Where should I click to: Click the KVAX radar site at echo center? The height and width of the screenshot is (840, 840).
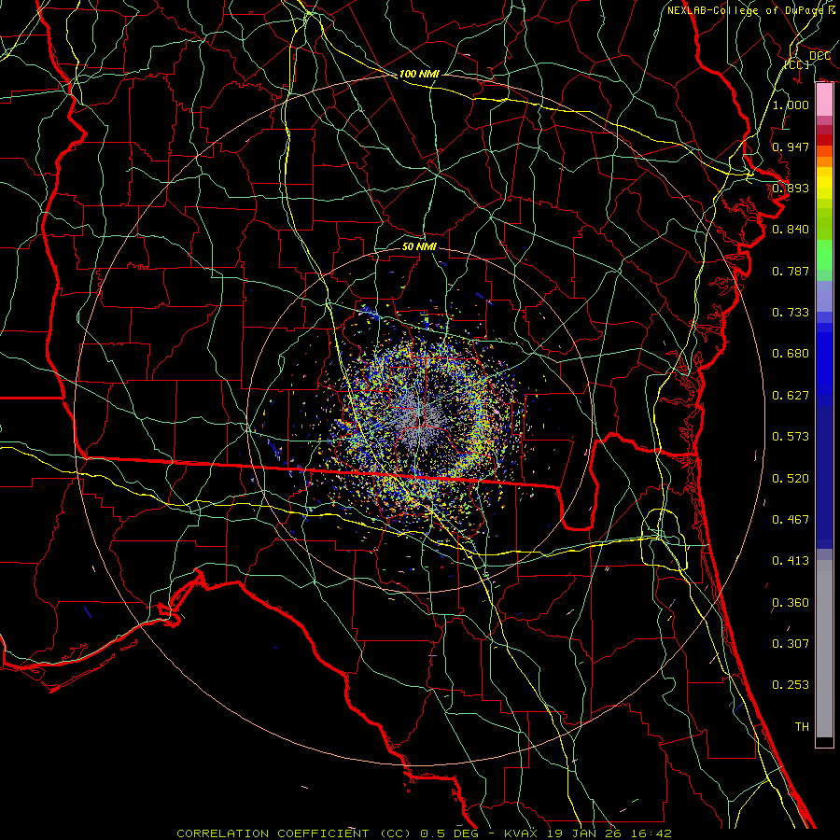421,419
